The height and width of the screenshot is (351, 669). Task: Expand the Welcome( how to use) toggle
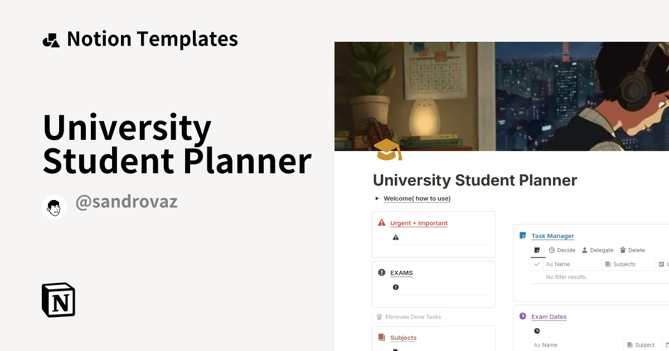click(376, 198)
